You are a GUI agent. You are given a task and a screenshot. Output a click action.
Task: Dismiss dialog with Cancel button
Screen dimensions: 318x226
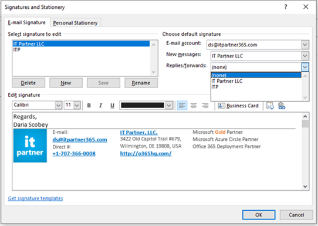click(296, 215)
